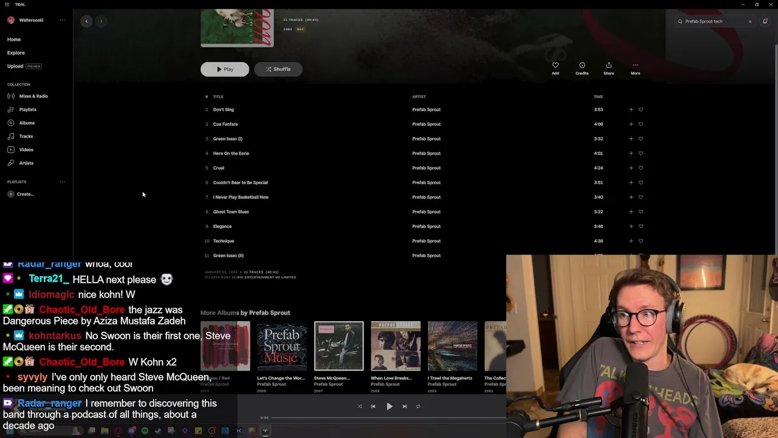Favorite I Never Play Basketball Now

tap(641, 197)
